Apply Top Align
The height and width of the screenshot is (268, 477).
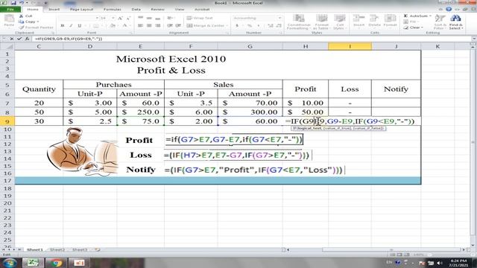point(140,18)
